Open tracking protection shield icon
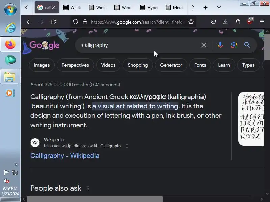 pos(76,22)
